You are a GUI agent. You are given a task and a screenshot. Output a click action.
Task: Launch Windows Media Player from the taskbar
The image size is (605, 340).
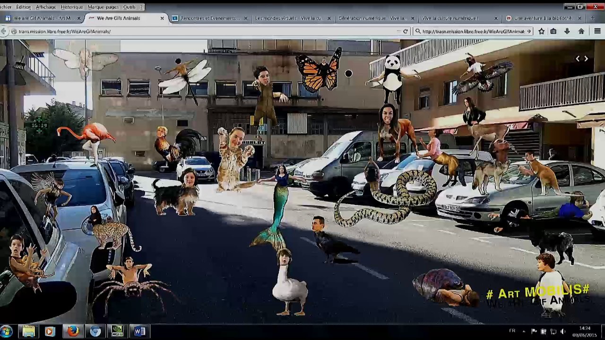(50, 331)
